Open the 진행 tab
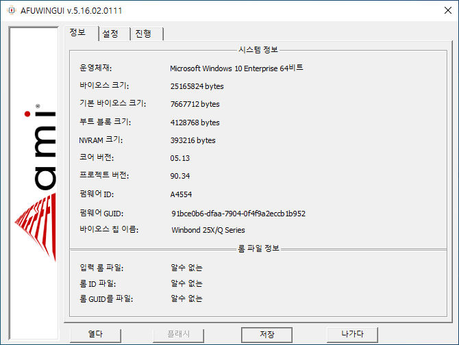 coord(147,34)
